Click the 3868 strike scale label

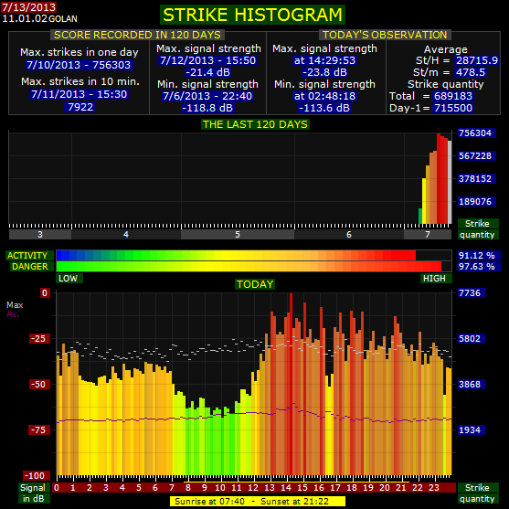pyautogui.click(x=471, y=385)
